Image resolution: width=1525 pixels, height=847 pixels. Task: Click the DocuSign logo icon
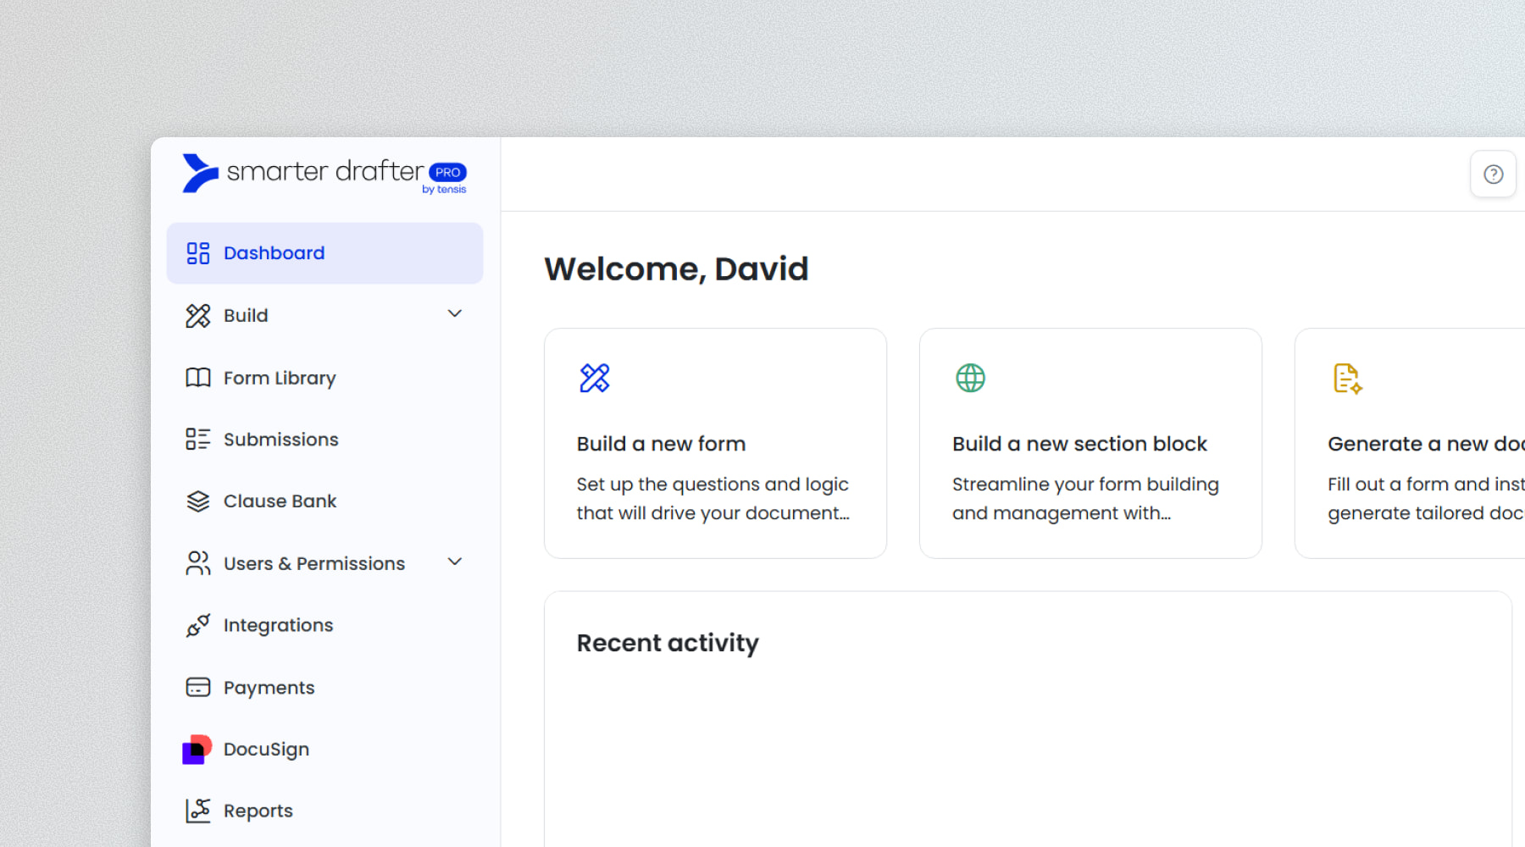tap(197, 750)
